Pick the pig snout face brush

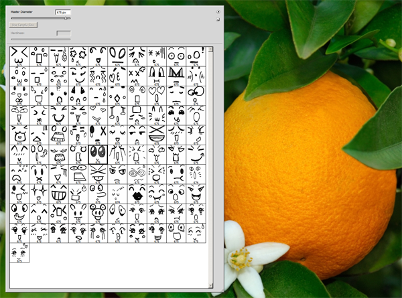click(x=97, y=213)
